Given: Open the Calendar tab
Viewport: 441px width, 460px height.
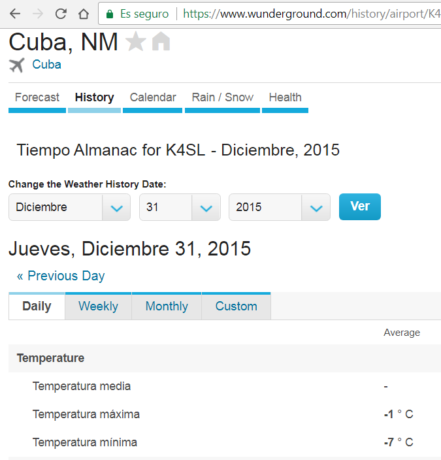Looking at the screenshot, I should [153, 98].
